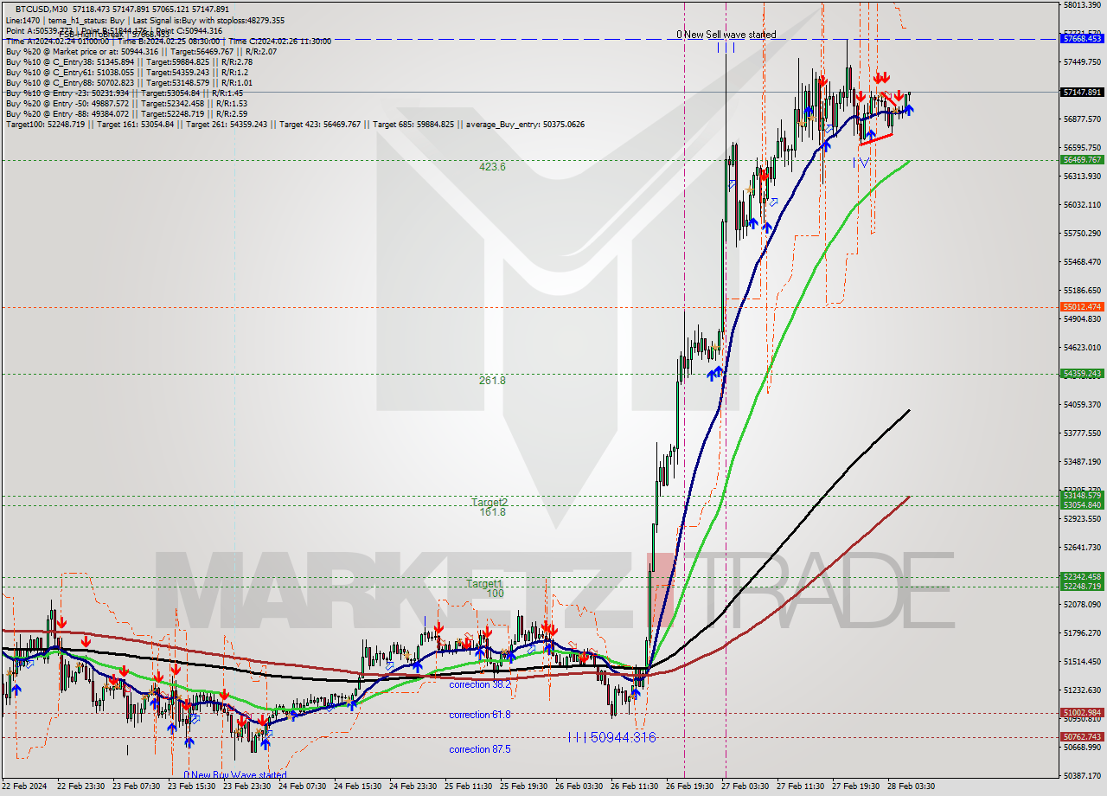Click the 261.8 Fibonacci level label

coord(492,381)
